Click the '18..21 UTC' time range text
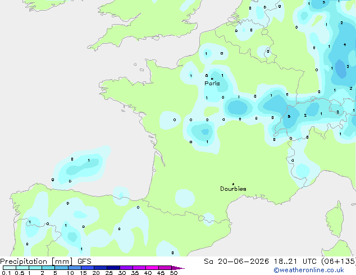 (x=294, y=262)
